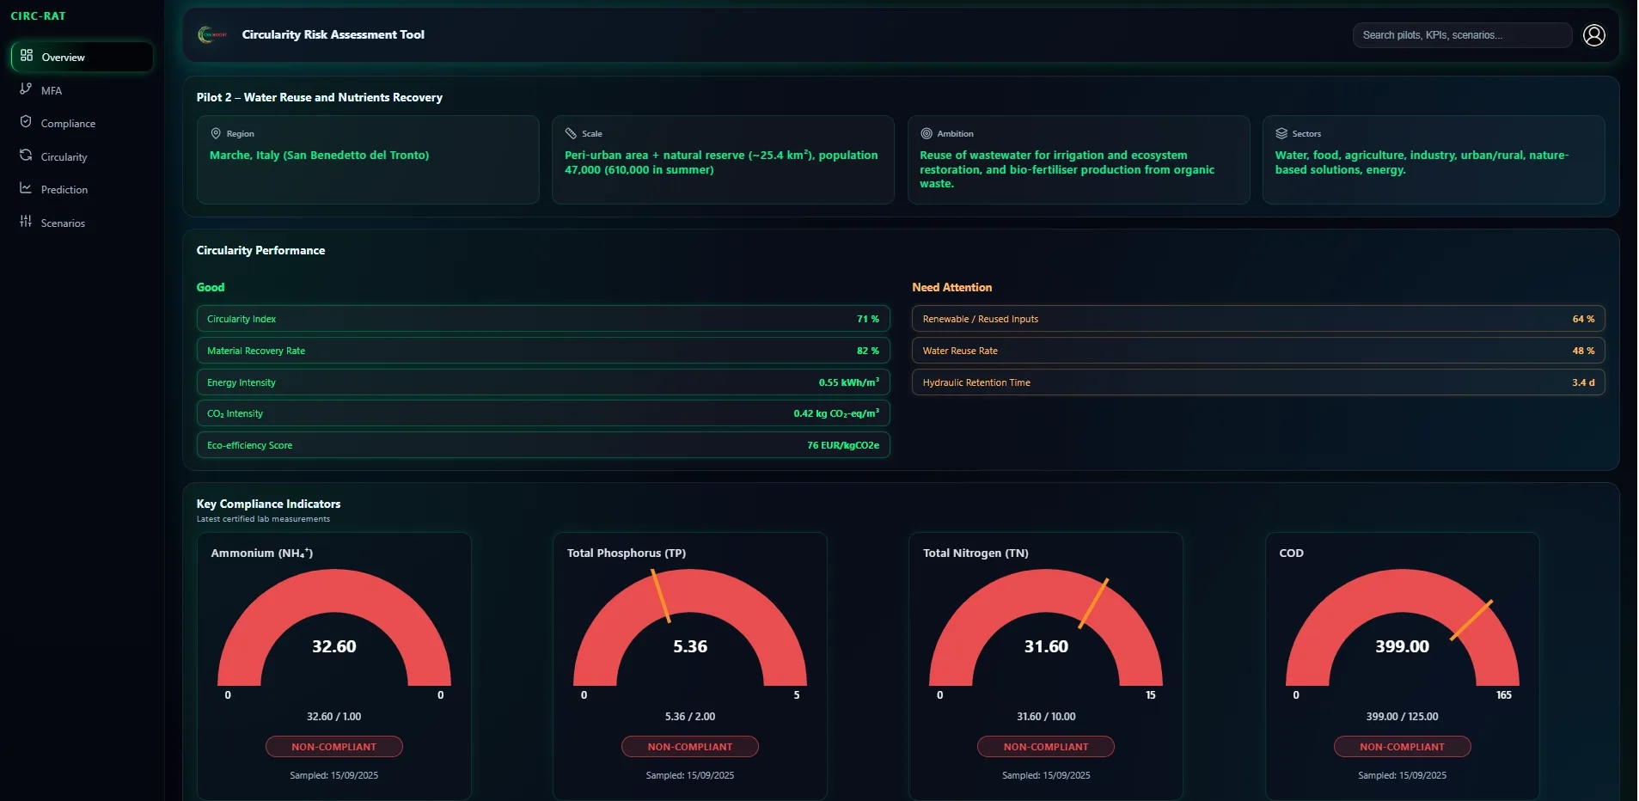1639x801 pixels.
Task: Open the MFA flow icon in sidebar
Action: (x=26, y=89)
